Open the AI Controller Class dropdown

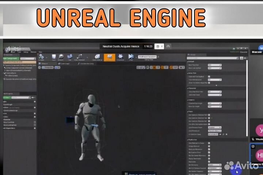click(213, 134)
